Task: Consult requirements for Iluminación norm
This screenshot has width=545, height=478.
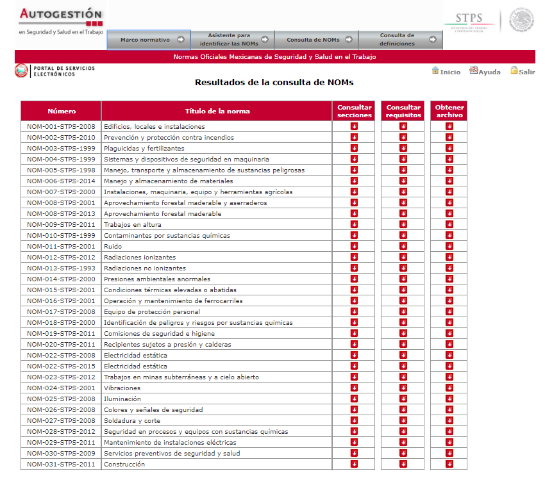Action: click(x=403, y=399)
